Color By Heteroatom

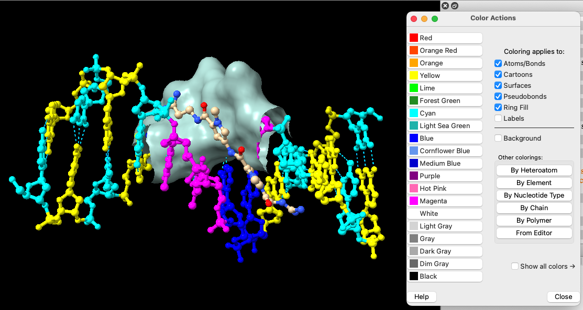pos(534,170)
